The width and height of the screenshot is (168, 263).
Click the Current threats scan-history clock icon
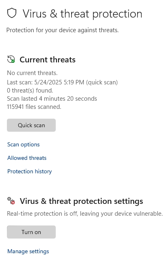(x=11, y=60)
